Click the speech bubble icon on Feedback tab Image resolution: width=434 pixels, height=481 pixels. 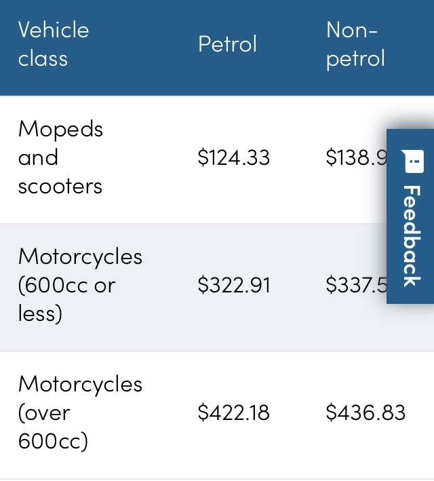[412, 161]
